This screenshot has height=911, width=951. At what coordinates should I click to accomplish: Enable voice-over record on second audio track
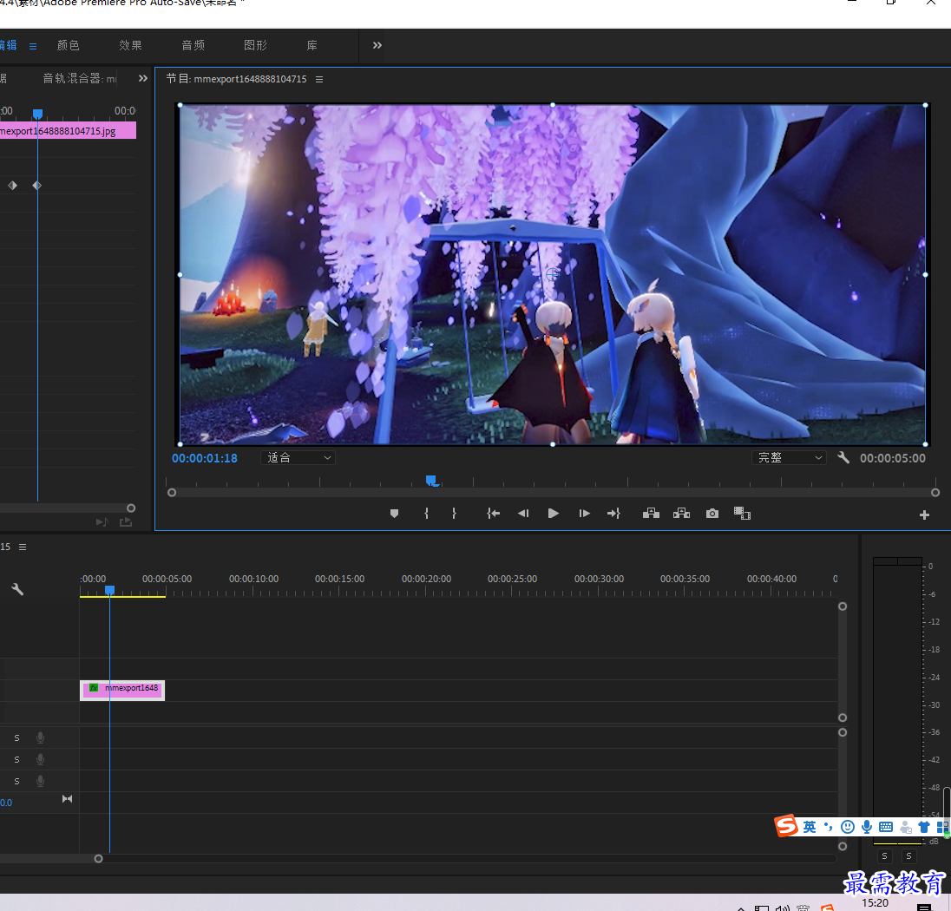(x=40, y=759)
